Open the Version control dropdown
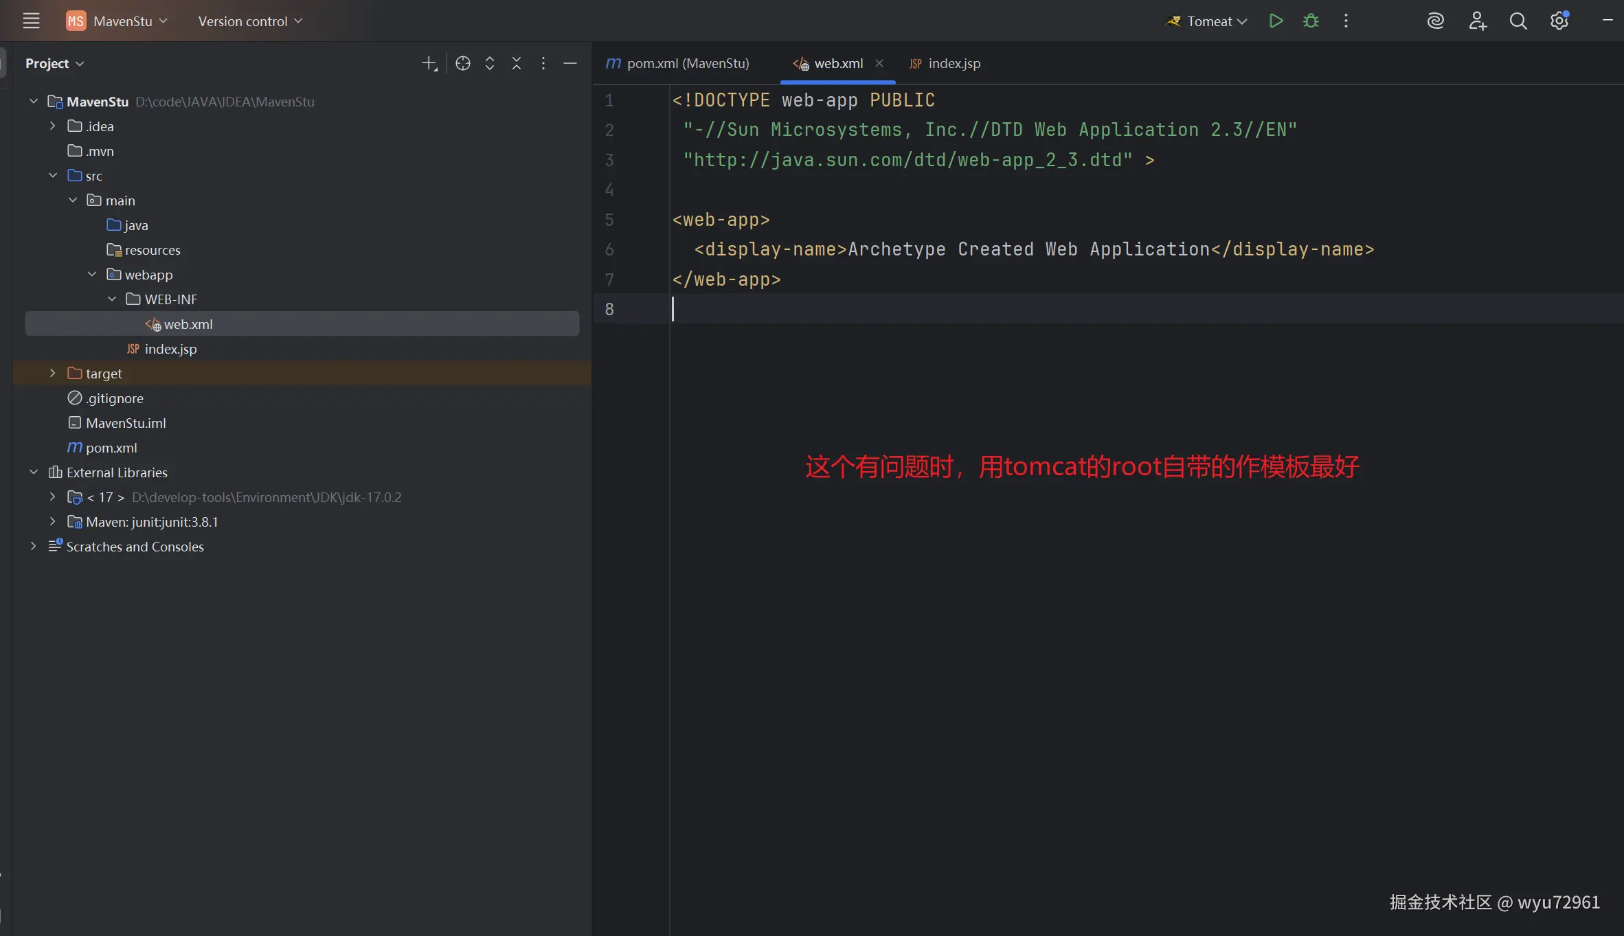The image size is (1624, 936). 250,21
